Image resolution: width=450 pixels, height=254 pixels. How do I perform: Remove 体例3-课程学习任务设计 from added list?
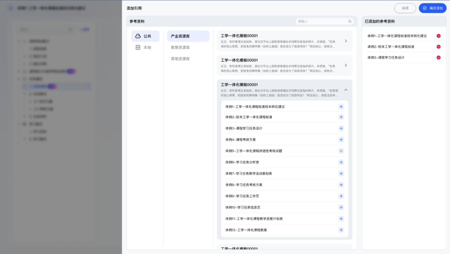[x=438, y=58]
